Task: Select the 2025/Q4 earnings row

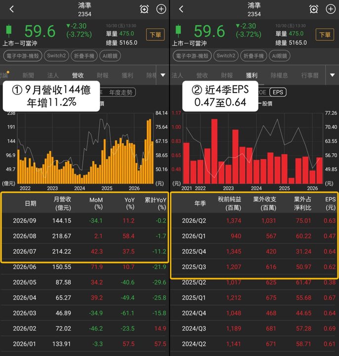Action: [x=254, y=252]
